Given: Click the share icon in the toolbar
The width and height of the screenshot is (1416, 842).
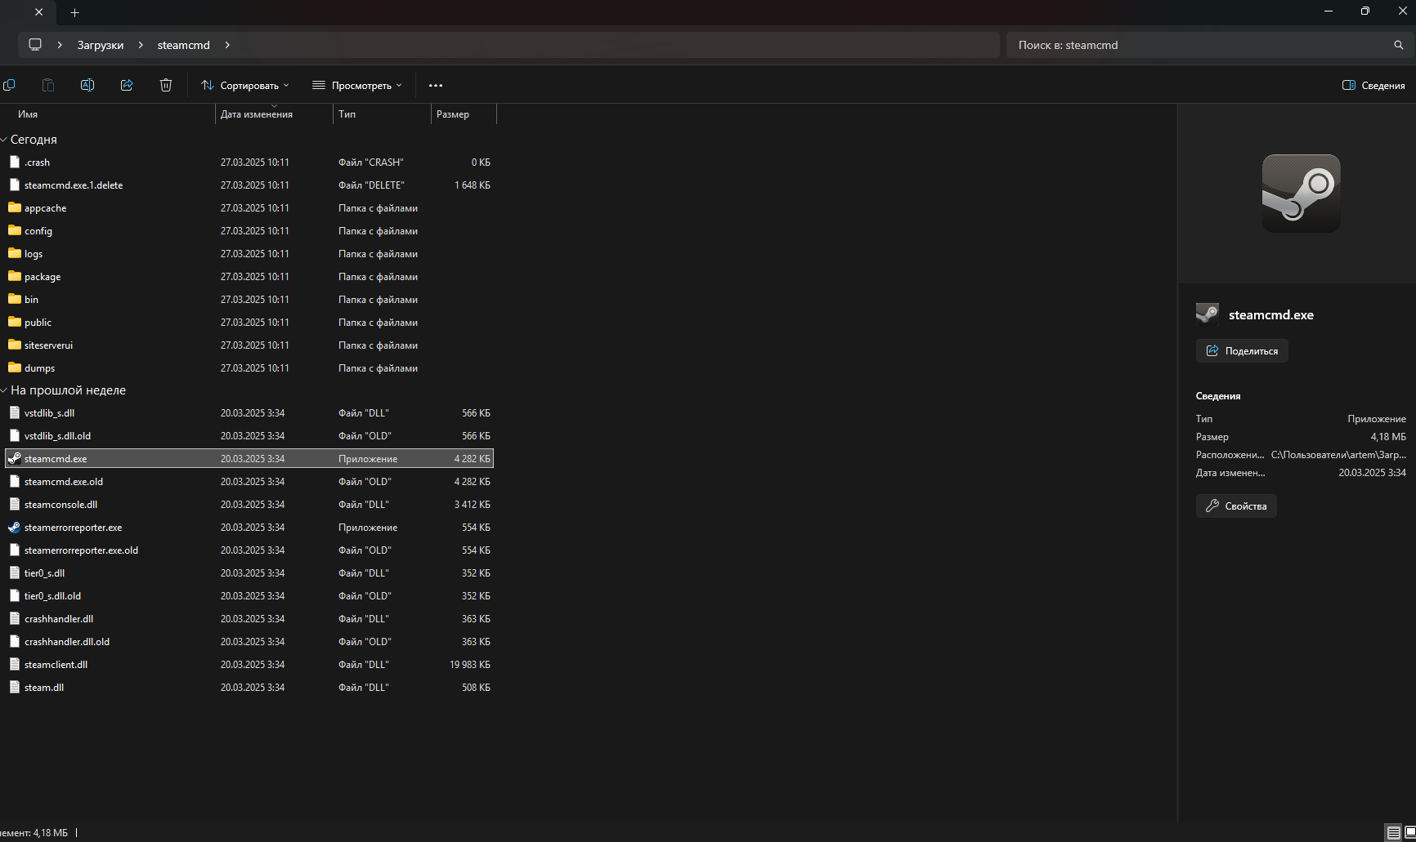Looking at the screenshot, I should point(127,85).
